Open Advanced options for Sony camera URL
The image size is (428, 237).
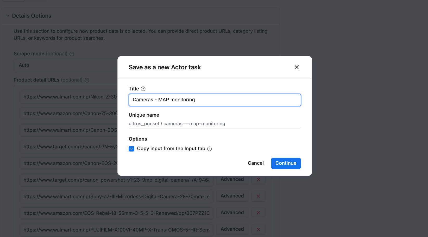coord(232,196)
